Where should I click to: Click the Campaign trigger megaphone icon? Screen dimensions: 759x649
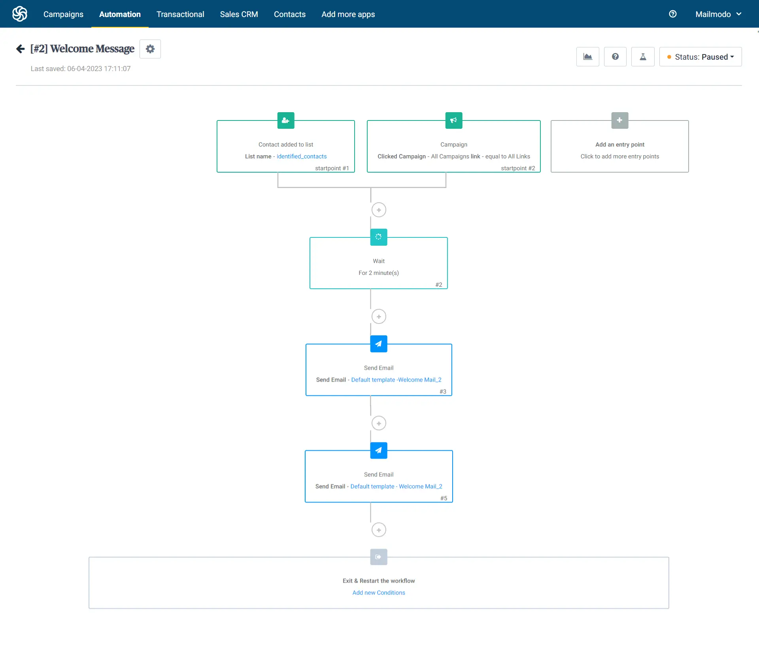pos(453,120)
